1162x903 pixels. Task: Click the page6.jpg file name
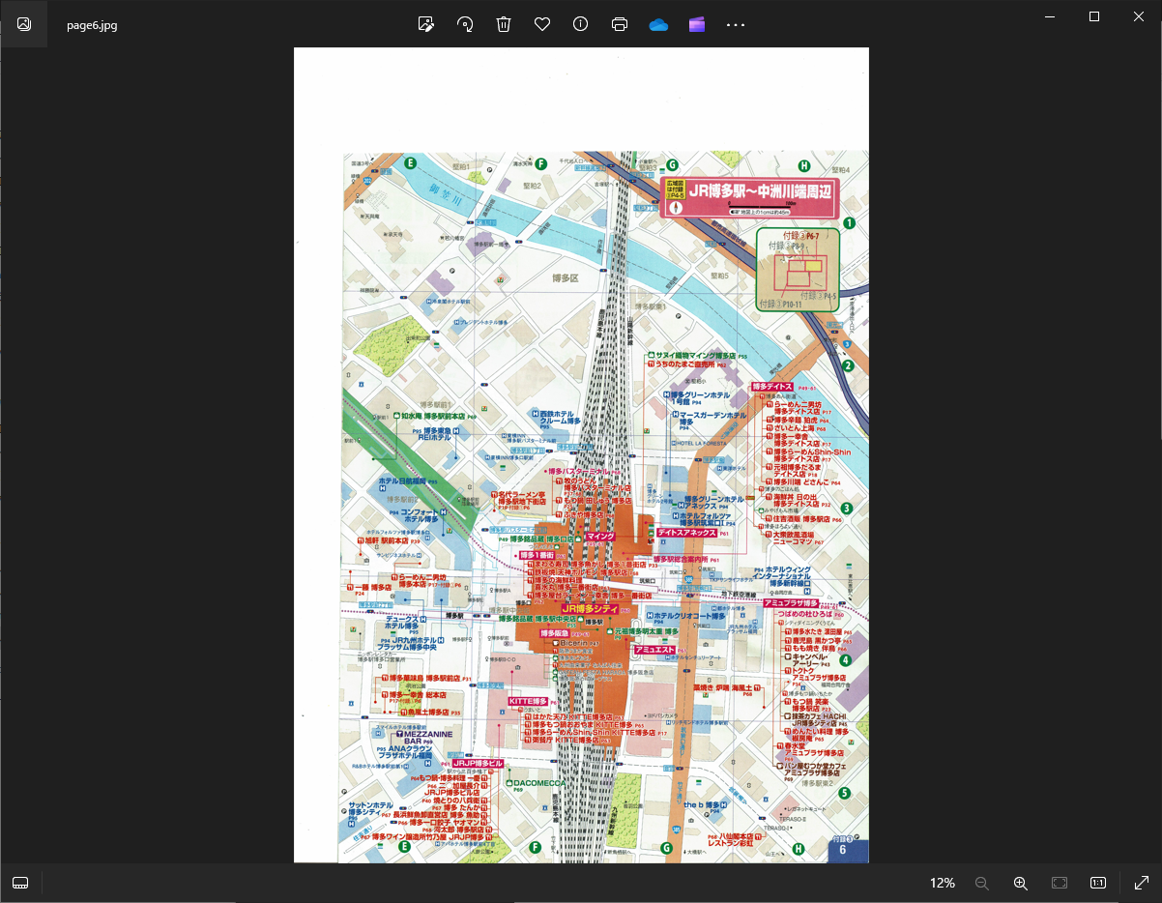pos(92,25)
